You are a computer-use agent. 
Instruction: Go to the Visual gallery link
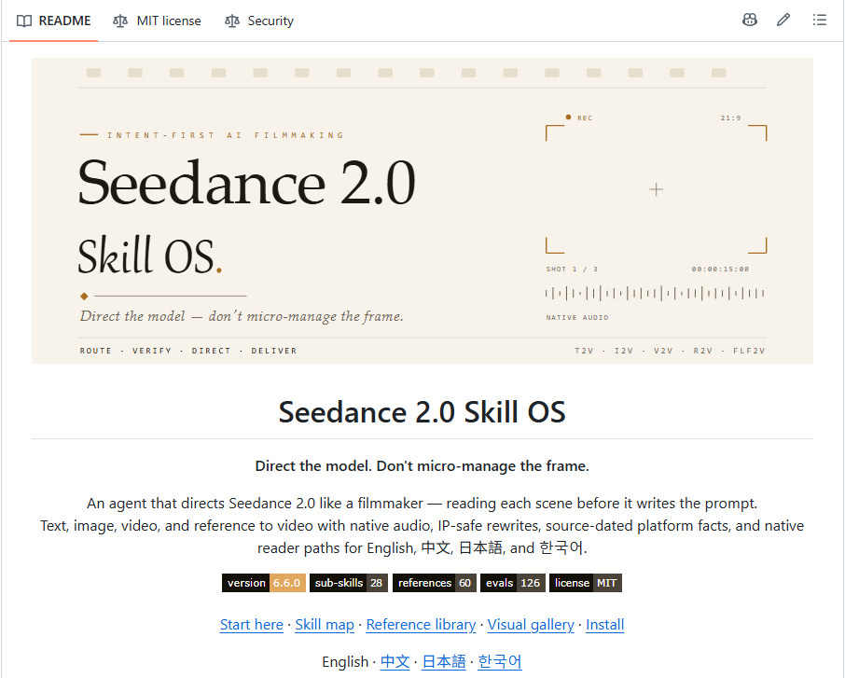[x=531, y=624]
